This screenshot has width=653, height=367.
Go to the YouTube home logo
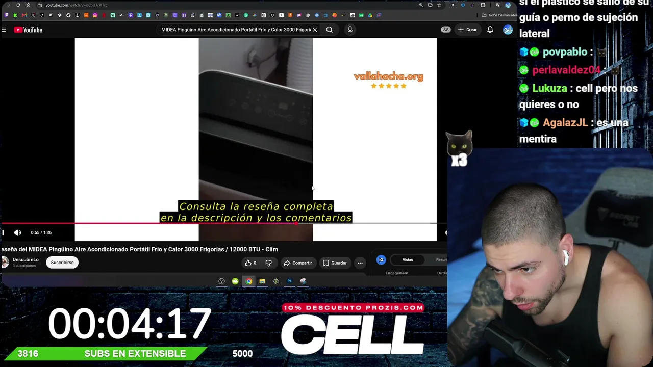(28, 30)
